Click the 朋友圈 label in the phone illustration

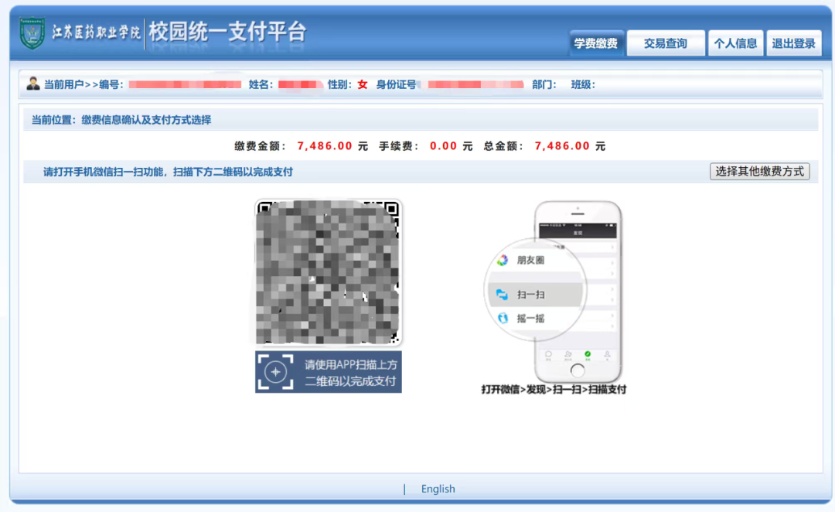coord(531,260)
